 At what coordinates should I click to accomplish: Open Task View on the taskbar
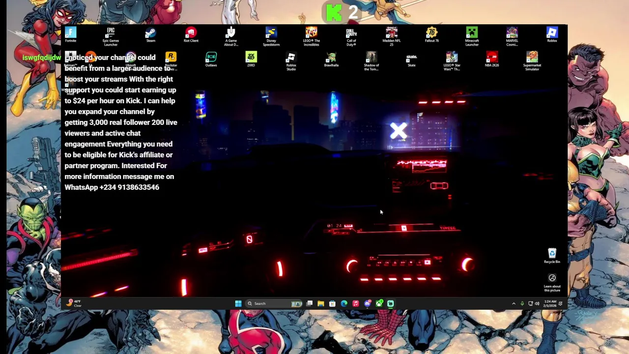pyautogui.click(x=309, y=303)
